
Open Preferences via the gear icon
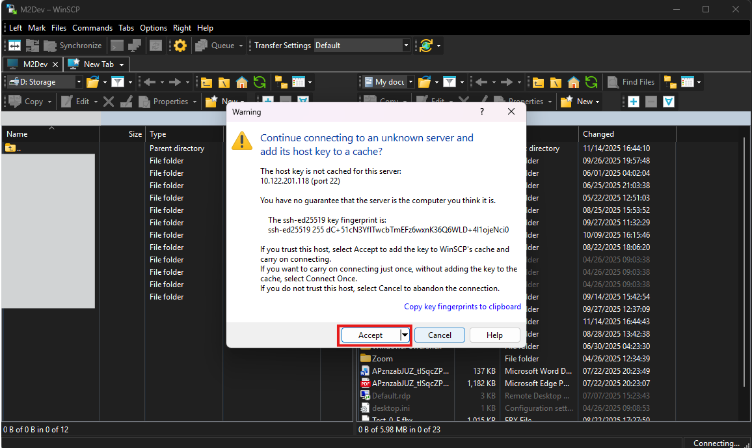(x=180, y=46)
